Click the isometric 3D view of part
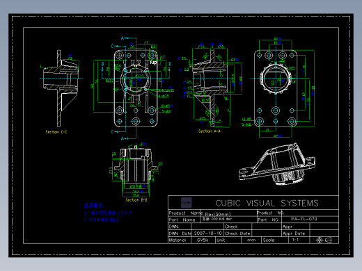This screenshot has width=362, height=271. click(x=277, y=164)
